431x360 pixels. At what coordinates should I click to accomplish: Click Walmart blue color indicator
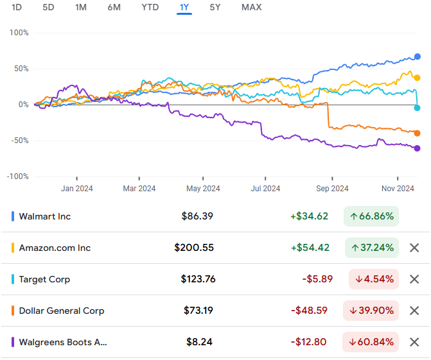(x=13, y=216)
